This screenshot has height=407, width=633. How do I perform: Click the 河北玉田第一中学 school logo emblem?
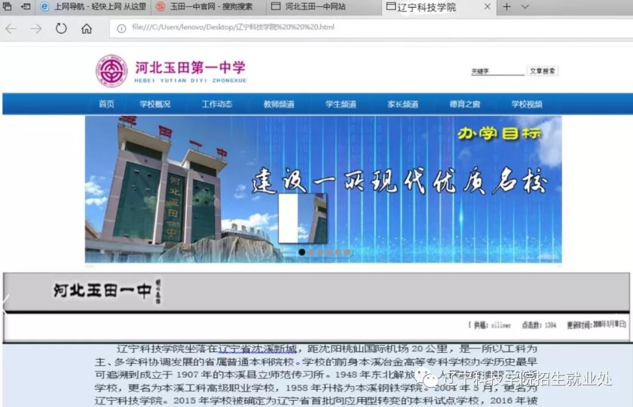tap(111, 71)
